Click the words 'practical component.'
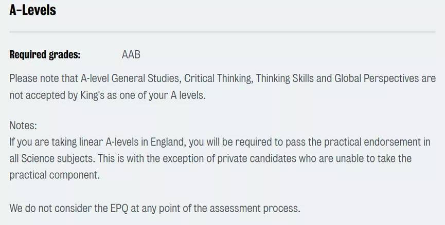Viewport: 445px width, 225px height. [55, 175]
